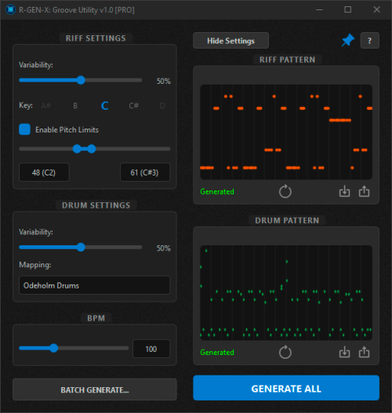392x413 pixels.
Task: Click the drum pattern preview grid
Action: 286,292
